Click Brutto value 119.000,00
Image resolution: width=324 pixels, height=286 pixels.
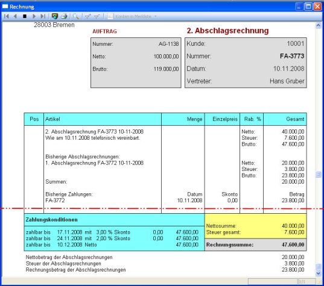coord(166,69)
